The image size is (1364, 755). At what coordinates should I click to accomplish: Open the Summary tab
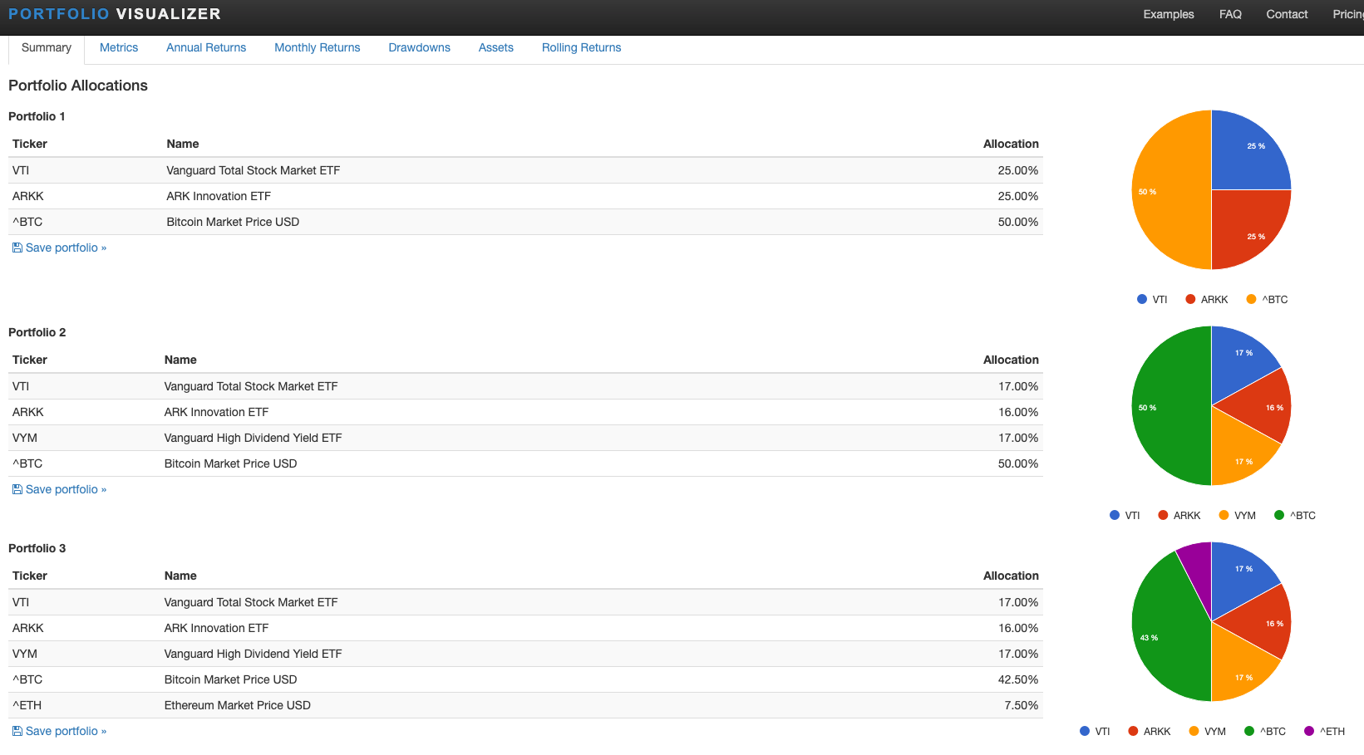(47, 47)
